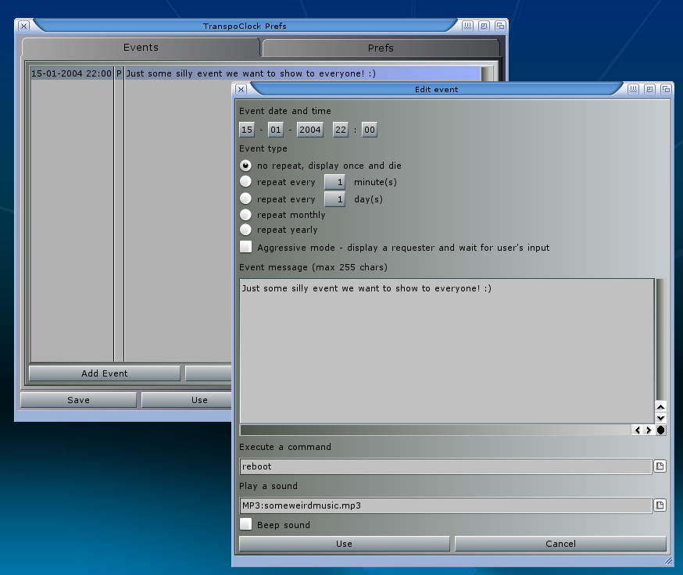Click the Cancel button in Edit event

[560, 544]
